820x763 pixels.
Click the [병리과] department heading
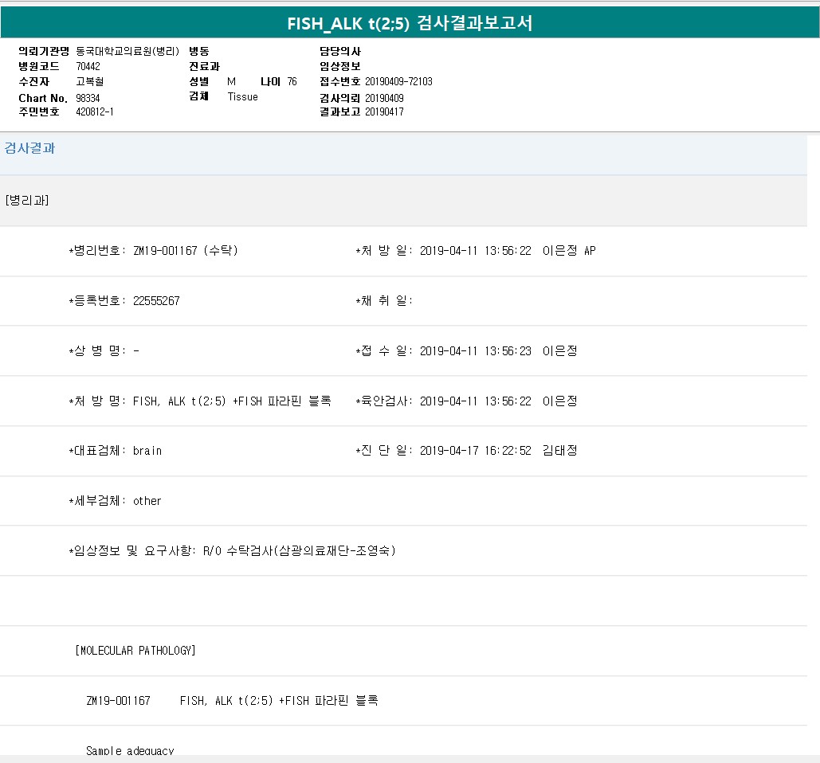point(27,200)
